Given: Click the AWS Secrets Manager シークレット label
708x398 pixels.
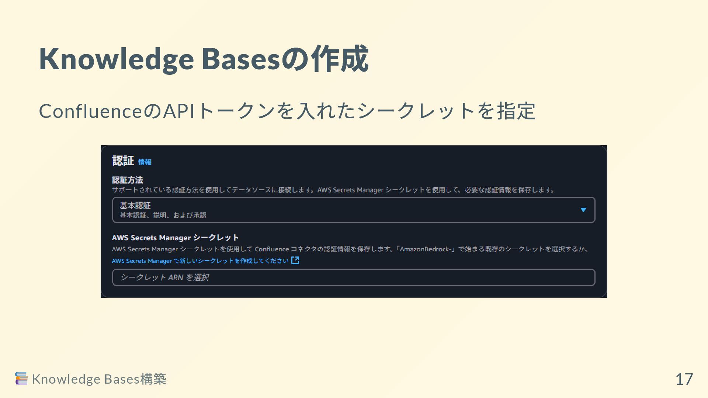Looking at the screenshot, I should [x=175, y=238].
